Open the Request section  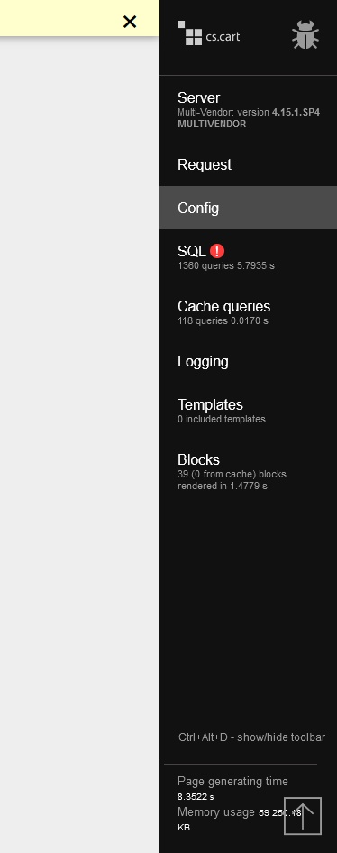point(248,164)
